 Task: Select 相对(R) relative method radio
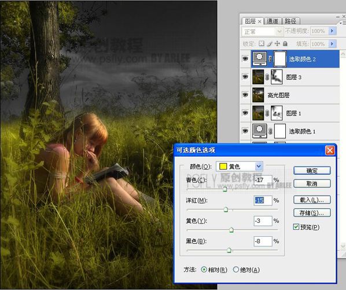tap(204, 270)
